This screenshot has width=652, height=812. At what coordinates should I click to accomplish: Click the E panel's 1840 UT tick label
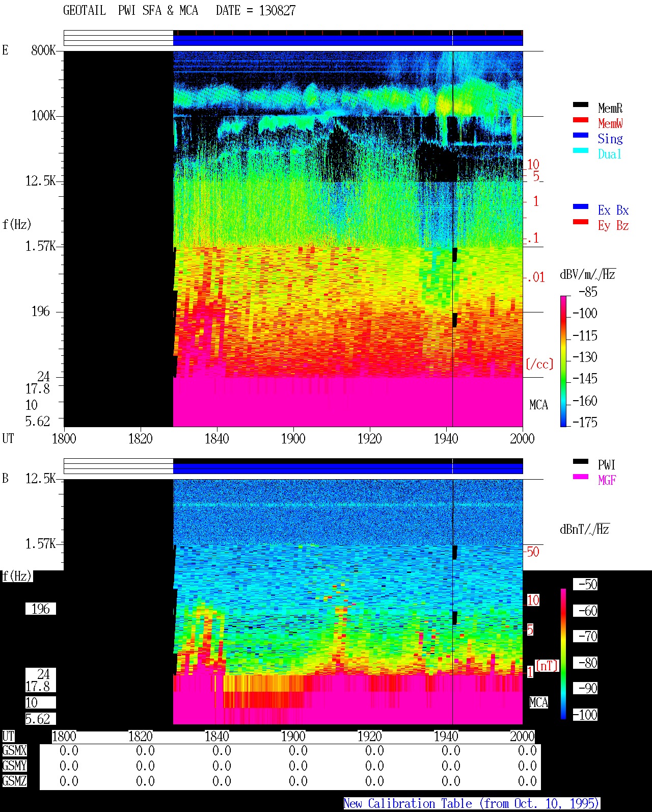216,438
